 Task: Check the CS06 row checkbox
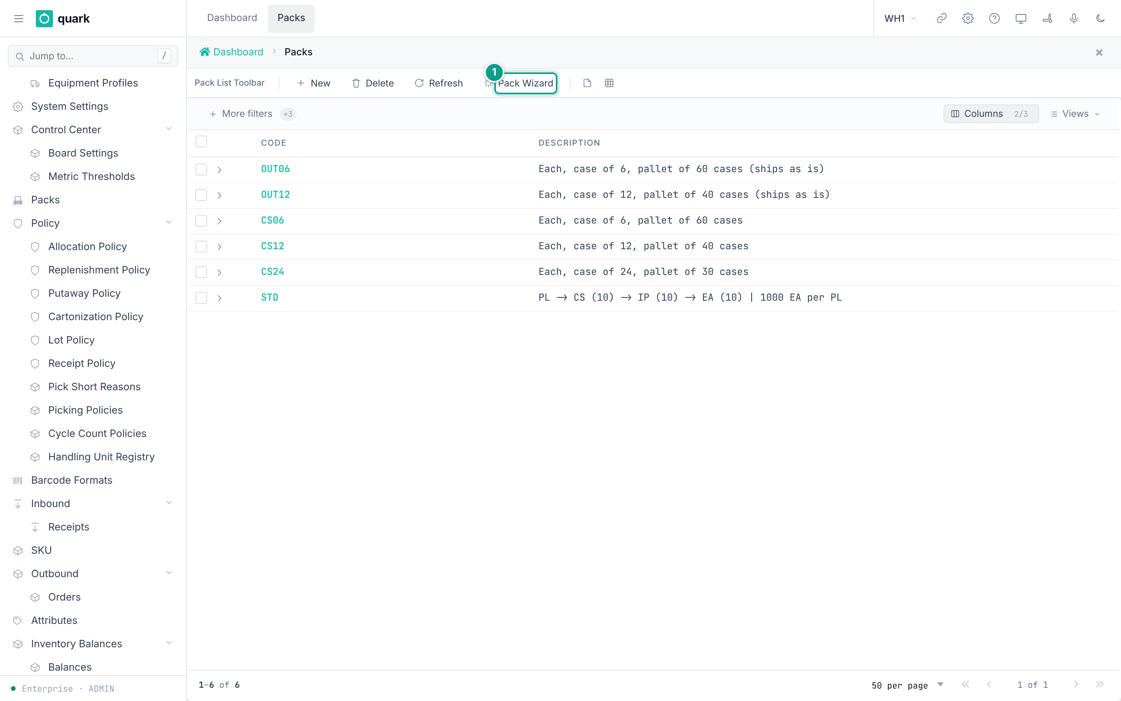(x=201, y=221)
